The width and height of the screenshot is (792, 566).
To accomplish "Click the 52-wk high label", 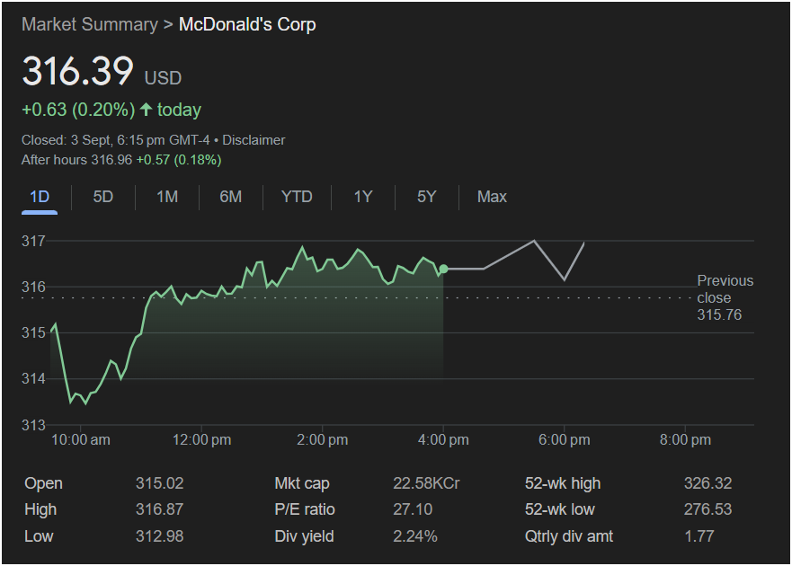I will [x=563, y=483].
